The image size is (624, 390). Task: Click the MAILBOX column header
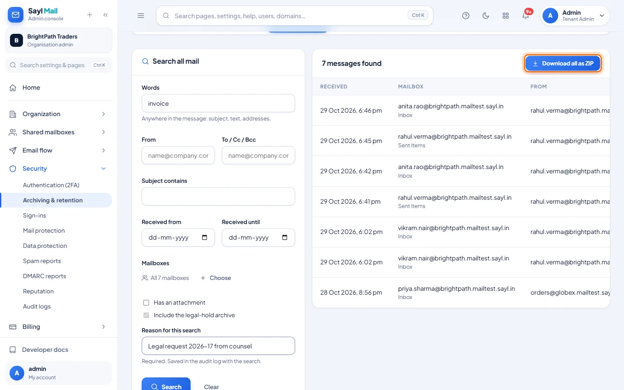pyautogui.click(x=411, y=87)
